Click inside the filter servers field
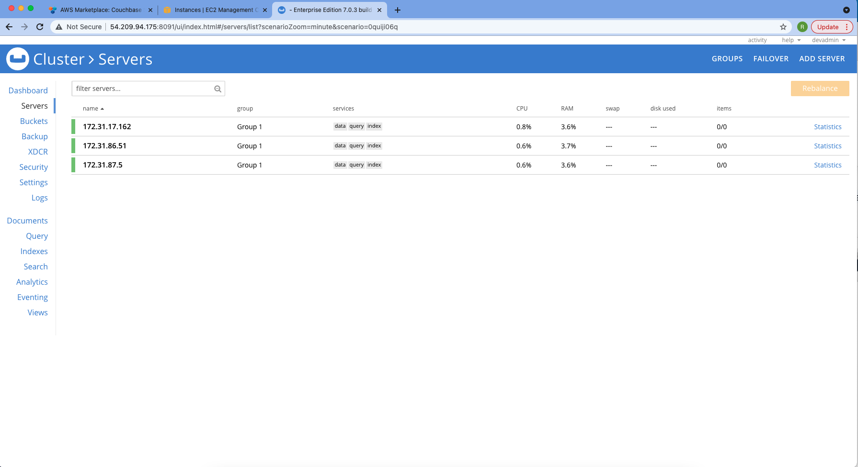858x467 pixels. [x=139, y=89]
